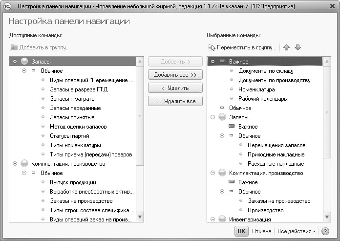Click the move down arrow icon
The image size is (340, 241).
tap(297, 47)
